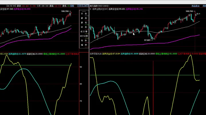Viewport: 206px width, 115px height.
Task: Select the 幅度 row in data panel
Action: tap(84, 45)
